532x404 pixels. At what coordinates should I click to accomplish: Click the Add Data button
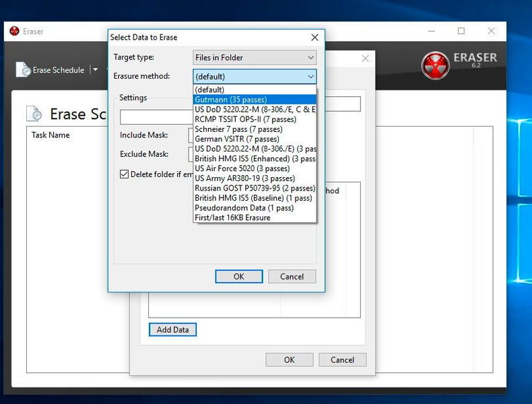pos(172,329)
